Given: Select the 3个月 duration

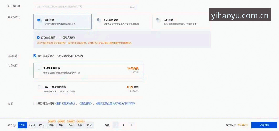Looking at the screenshot, I should point(42,125).
